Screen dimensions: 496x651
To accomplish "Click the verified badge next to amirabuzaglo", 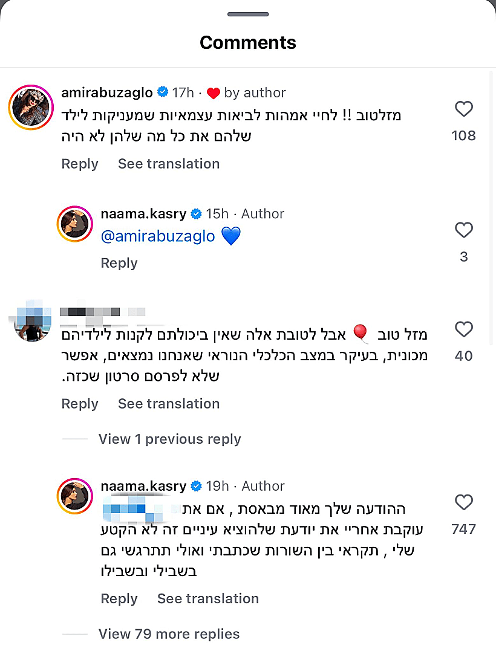I will 162,92.
